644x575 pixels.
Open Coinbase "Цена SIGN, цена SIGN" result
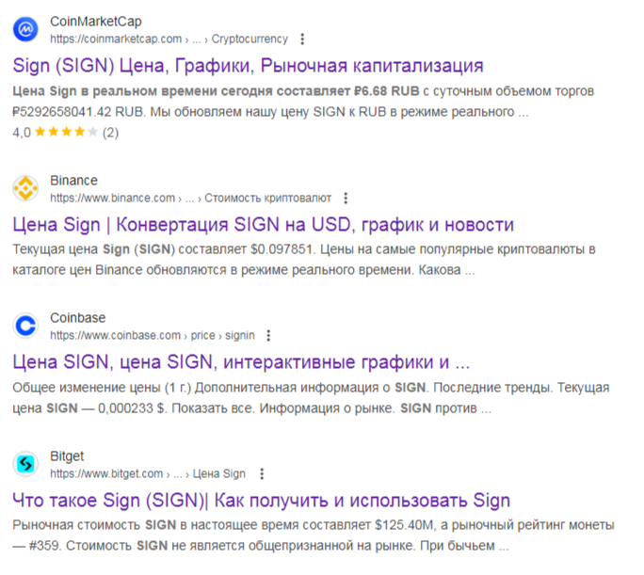(x=240, y=362)
